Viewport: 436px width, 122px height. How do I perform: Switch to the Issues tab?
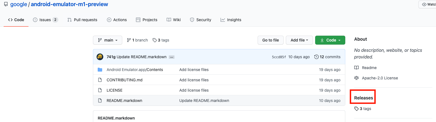click(45, 20)
